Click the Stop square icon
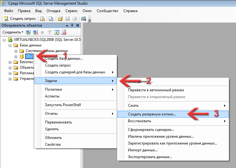Screen dimensions: 236x168 click(42, 32)
